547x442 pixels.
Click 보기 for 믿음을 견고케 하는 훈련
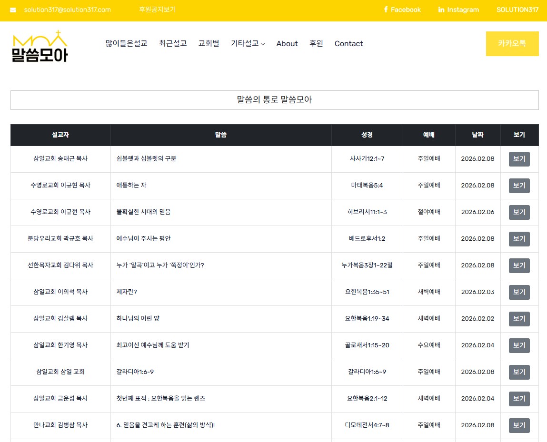click(519, 426)
